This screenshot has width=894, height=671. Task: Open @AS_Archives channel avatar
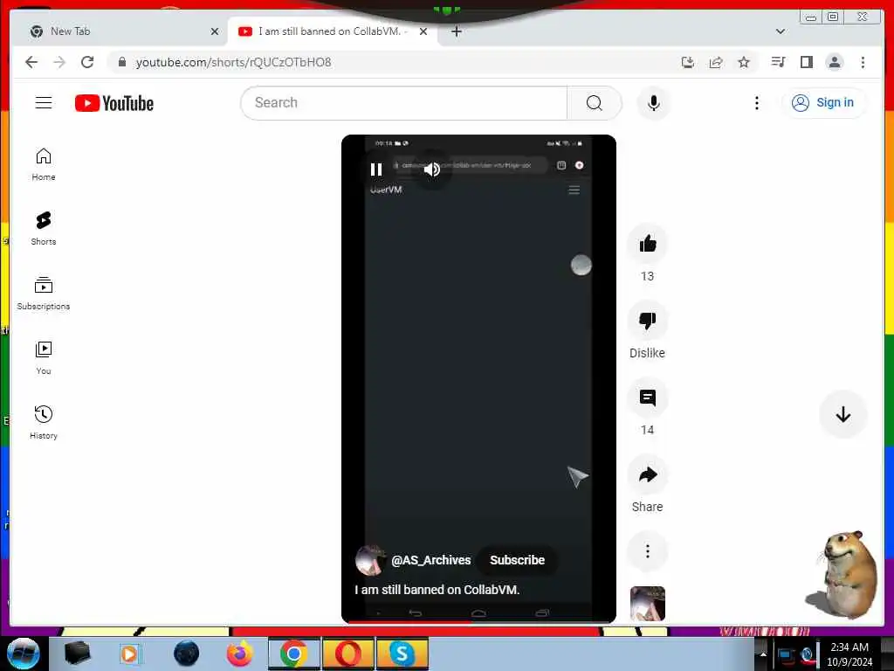pyautogui.click(x=369, y=560)
